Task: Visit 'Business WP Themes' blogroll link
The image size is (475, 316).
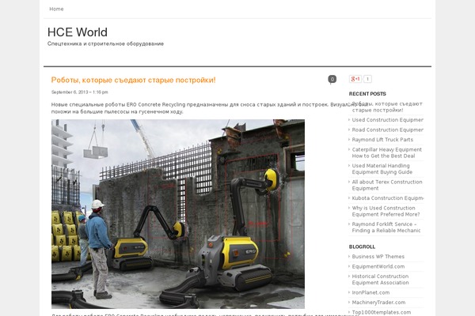Action: (x=378, y=257)
